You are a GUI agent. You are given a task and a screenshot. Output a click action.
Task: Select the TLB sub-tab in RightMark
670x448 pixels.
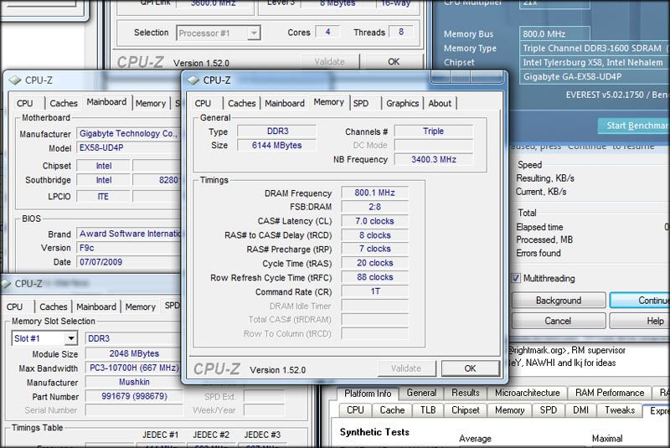click(428, 410)
